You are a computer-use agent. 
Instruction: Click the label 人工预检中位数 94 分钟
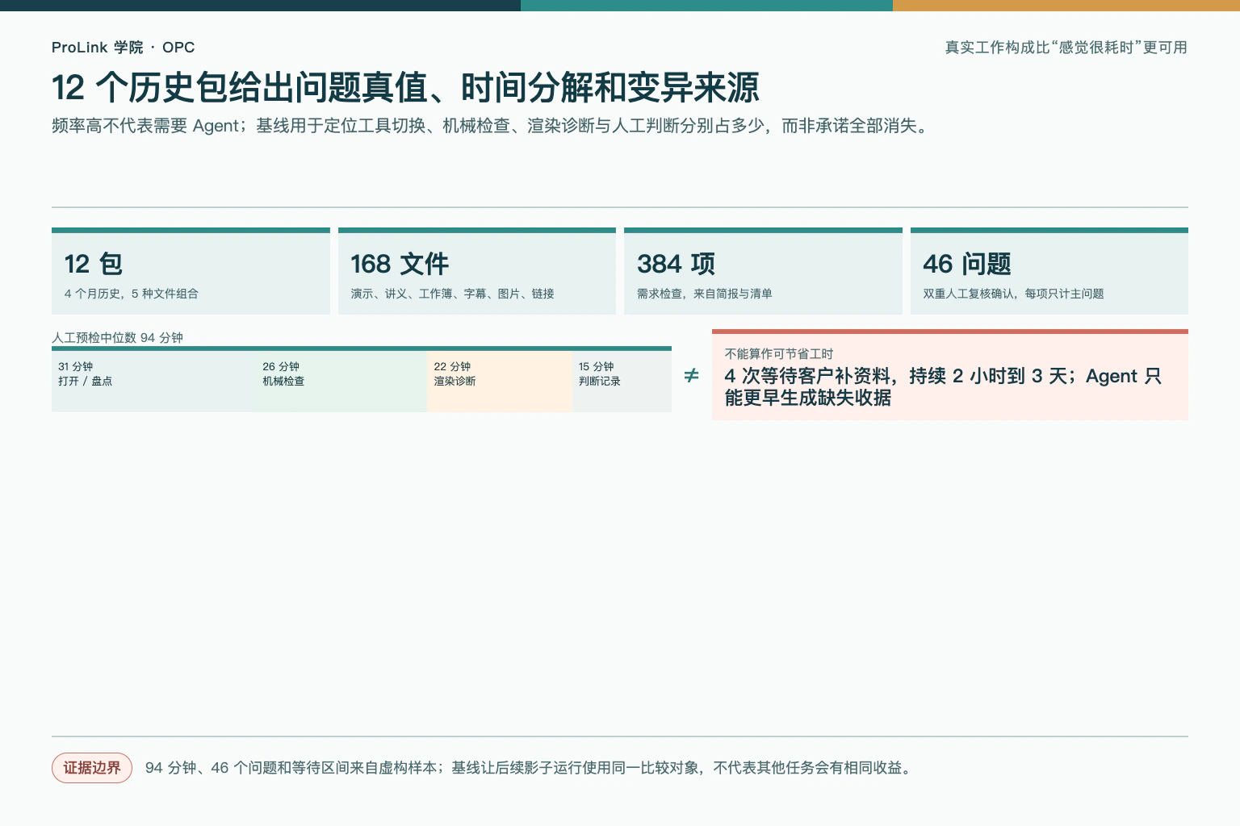point(118,338)
